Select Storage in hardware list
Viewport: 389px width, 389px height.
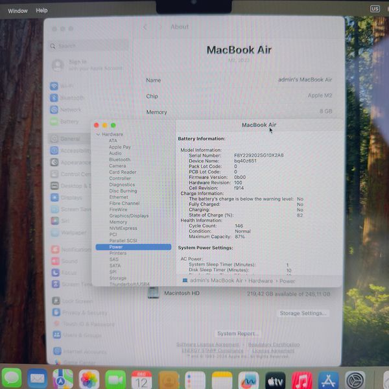point(118,278)
